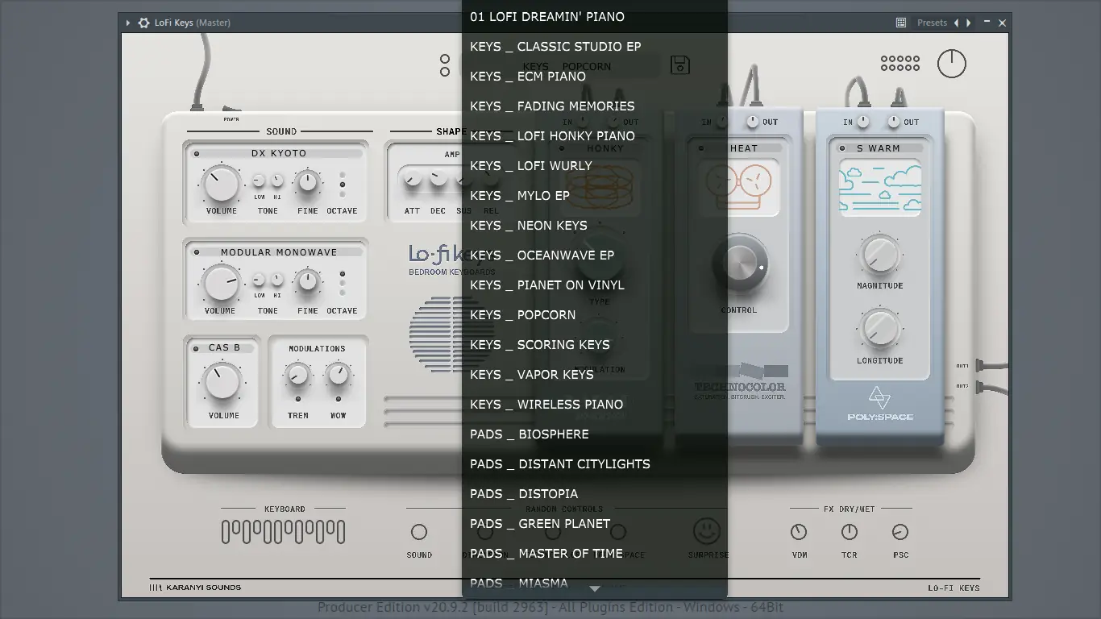Screen dimensions: 1101x619
Task: Click the MODULAR MONOWAVE HI tone knob
Action: (x=277, y=280)
